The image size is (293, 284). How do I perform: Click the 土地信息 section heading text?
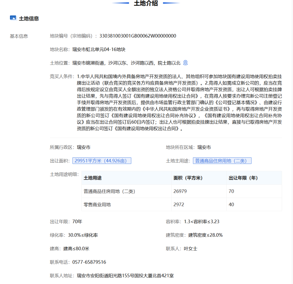[29, 18]
